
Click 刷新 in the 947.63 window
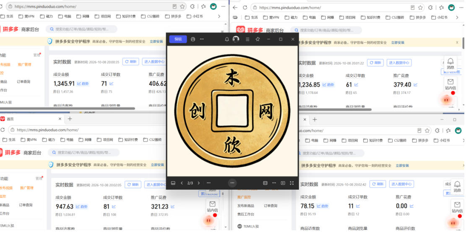(x=133, y=185)
